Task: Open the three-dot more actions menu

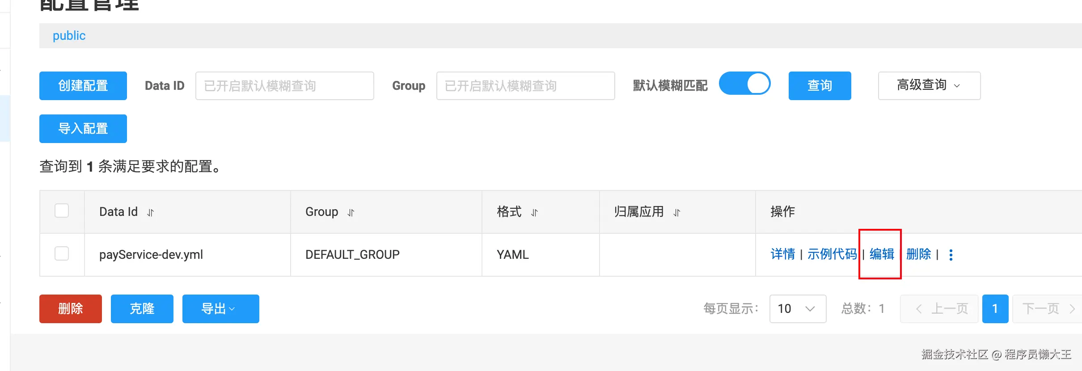Action: pyautogui.click(x=951, y=255)
